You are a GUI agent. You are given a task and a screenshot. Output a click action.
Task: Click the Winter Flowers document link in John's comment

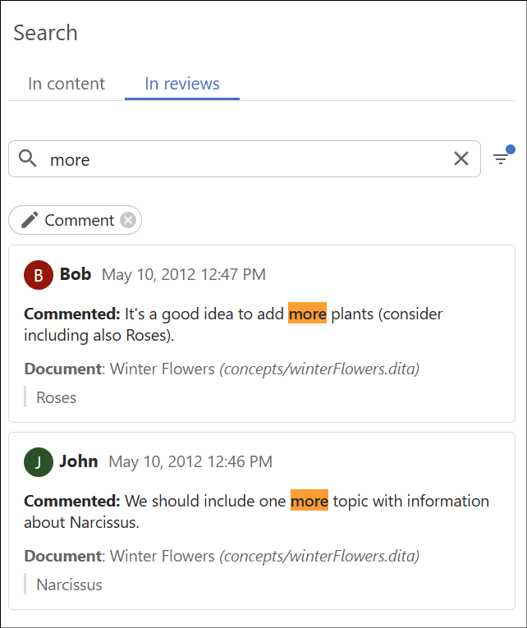click(163, 557)
